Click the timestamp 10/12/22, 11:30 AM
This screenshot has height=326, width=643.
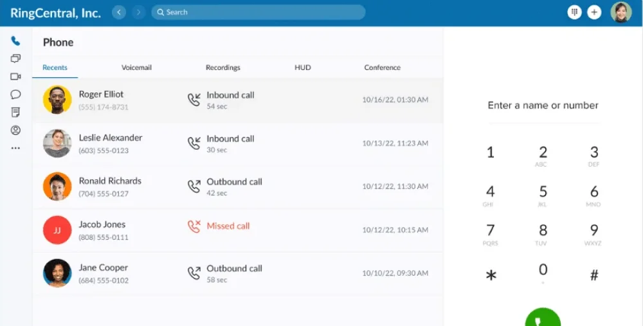tap(395, 186)
